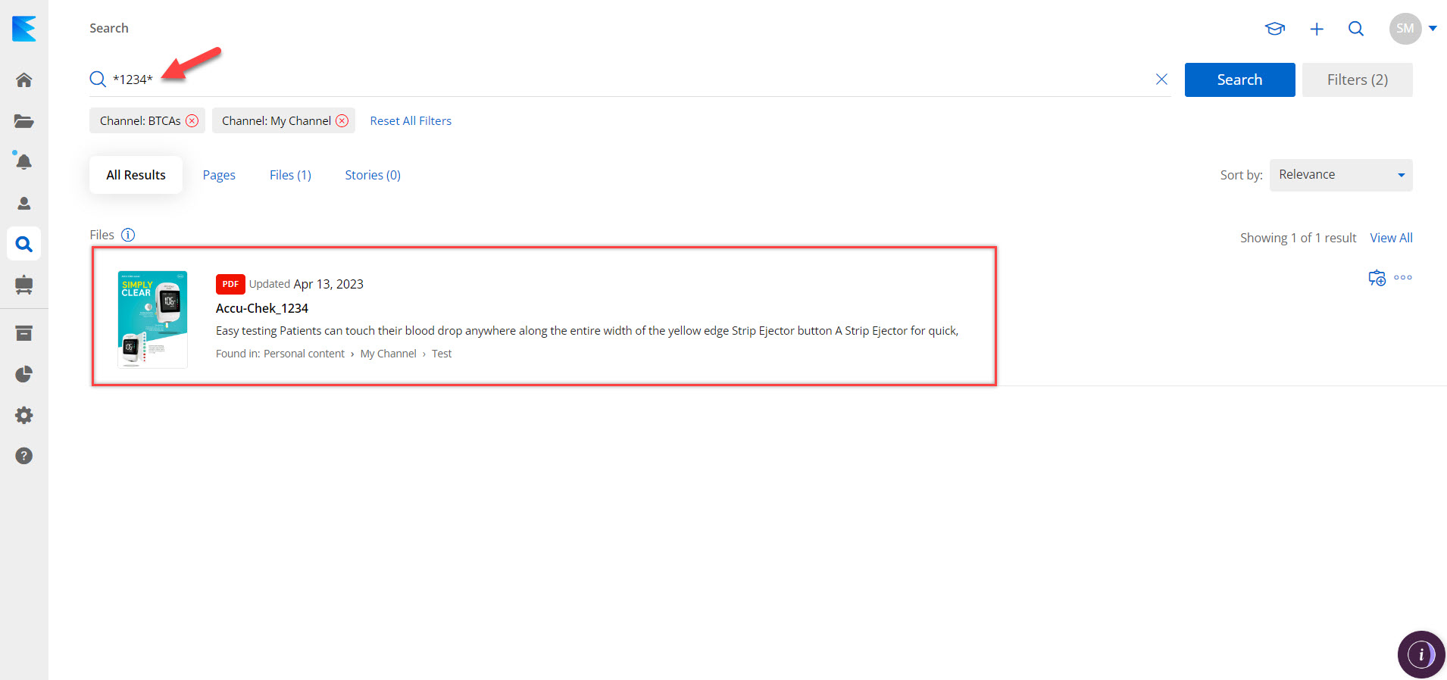This screenshot has height=680, width=1447.
Task: Open the help question mark icon
Action: click(x=24, y=456)
